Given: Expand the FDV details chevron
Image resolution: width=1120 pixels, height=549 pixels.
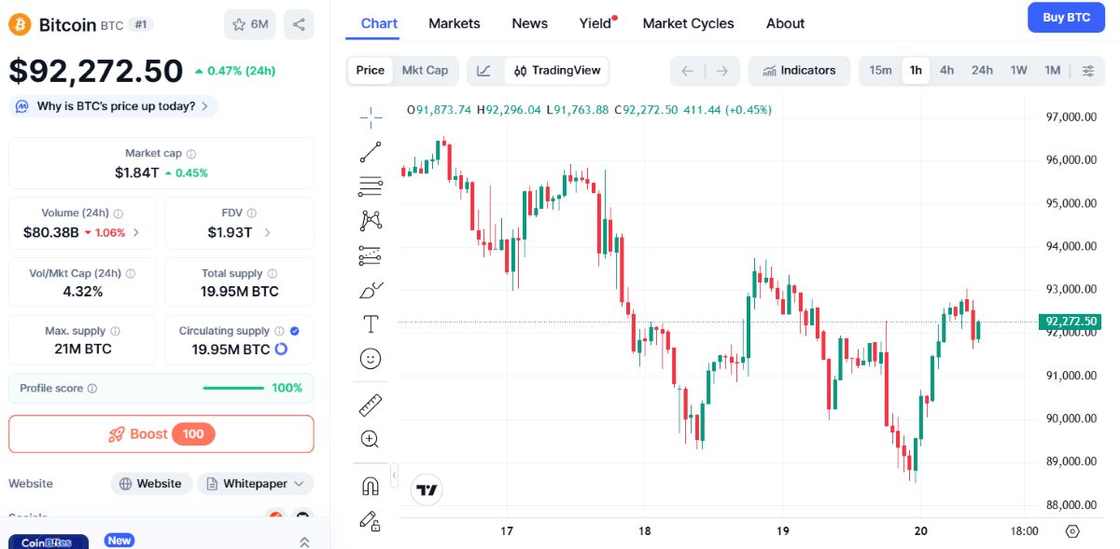Looking at the screenshot, I should [x=268, y=232].
